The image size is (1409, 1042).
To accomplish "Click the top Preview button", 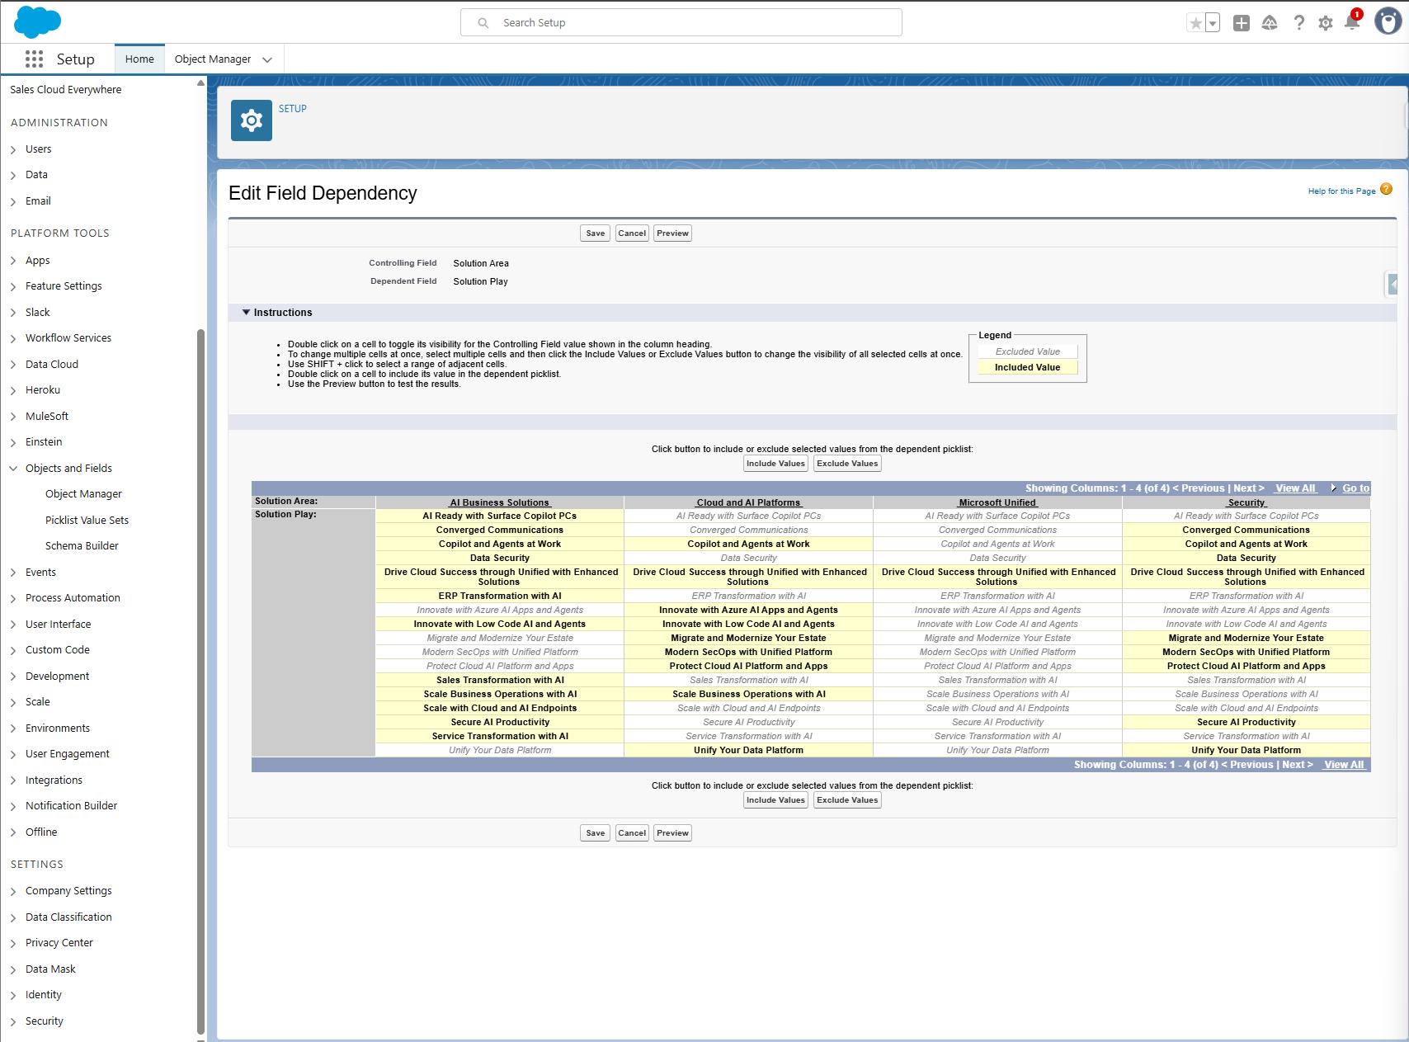I will [x=672, y=233].
